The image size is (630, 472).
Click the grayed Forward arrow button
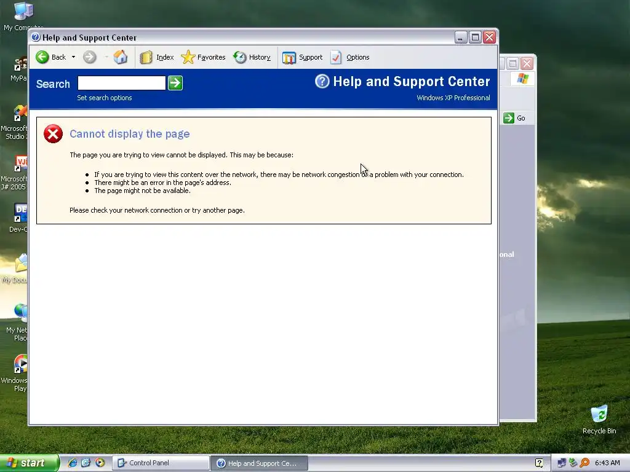point(90,57)
